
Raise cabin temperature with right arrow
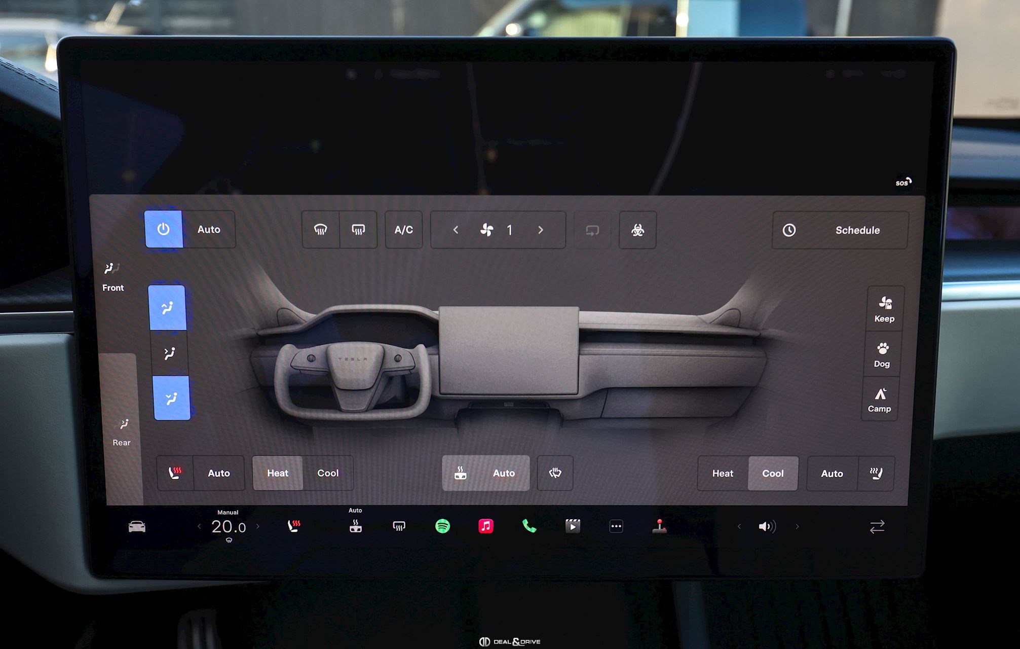tap(258, 526)
